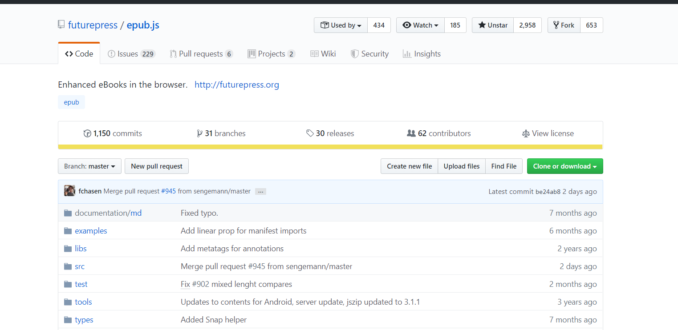Click the releases tag icon

310,133
